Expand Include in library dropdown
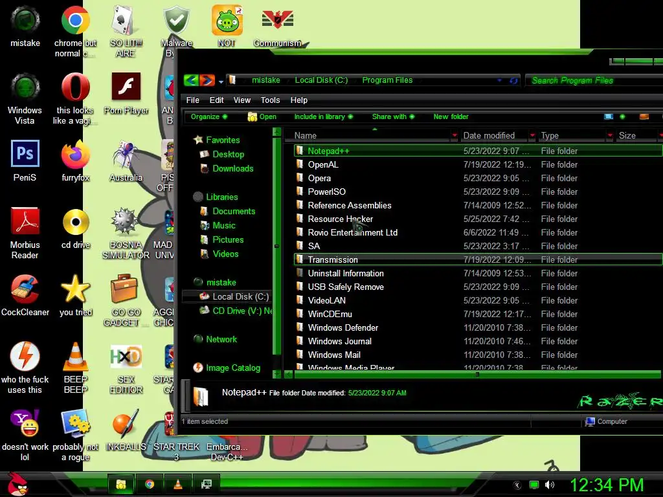This screenshot has height=497, width=663. [324, 116]
